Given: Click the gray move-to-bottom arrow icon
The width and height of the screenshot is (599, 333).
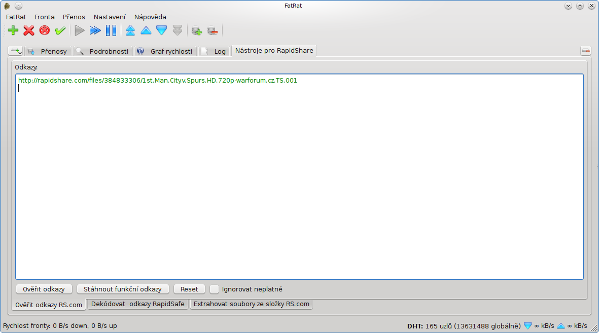Looking at the screenshot, I should pyautogui.click(x=177, y=30).
